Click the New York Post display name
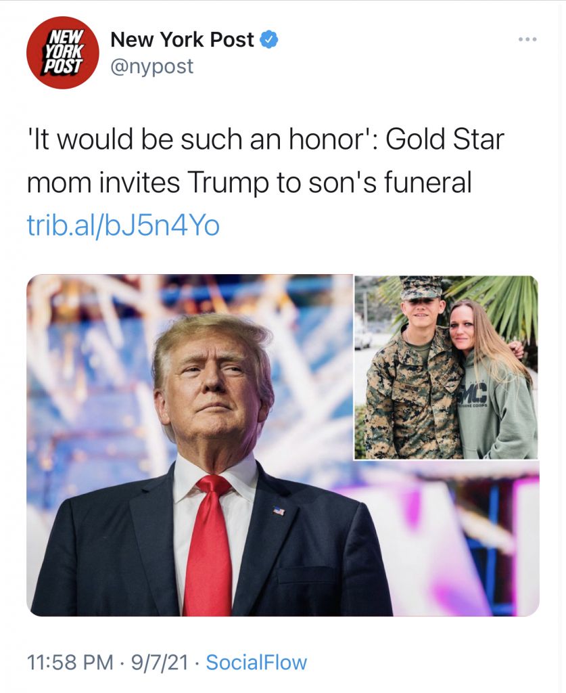 coord(182,39)
